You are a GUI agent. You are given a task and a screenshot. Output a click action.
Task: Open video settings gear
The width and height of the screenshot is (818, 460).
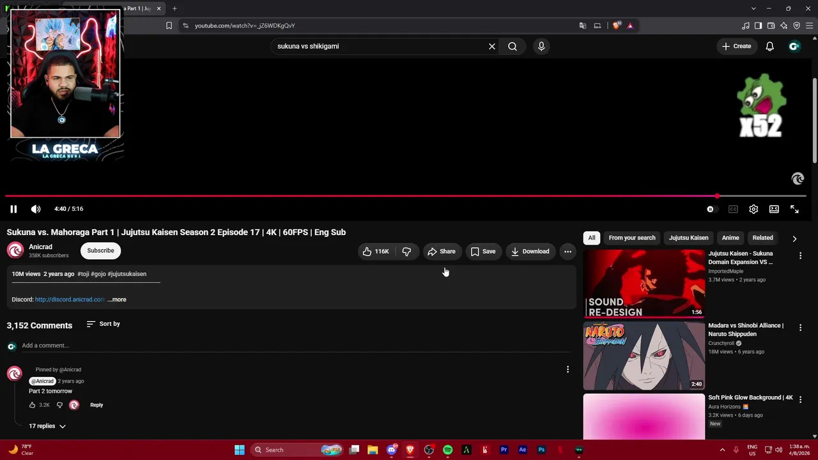coord(753,209)
